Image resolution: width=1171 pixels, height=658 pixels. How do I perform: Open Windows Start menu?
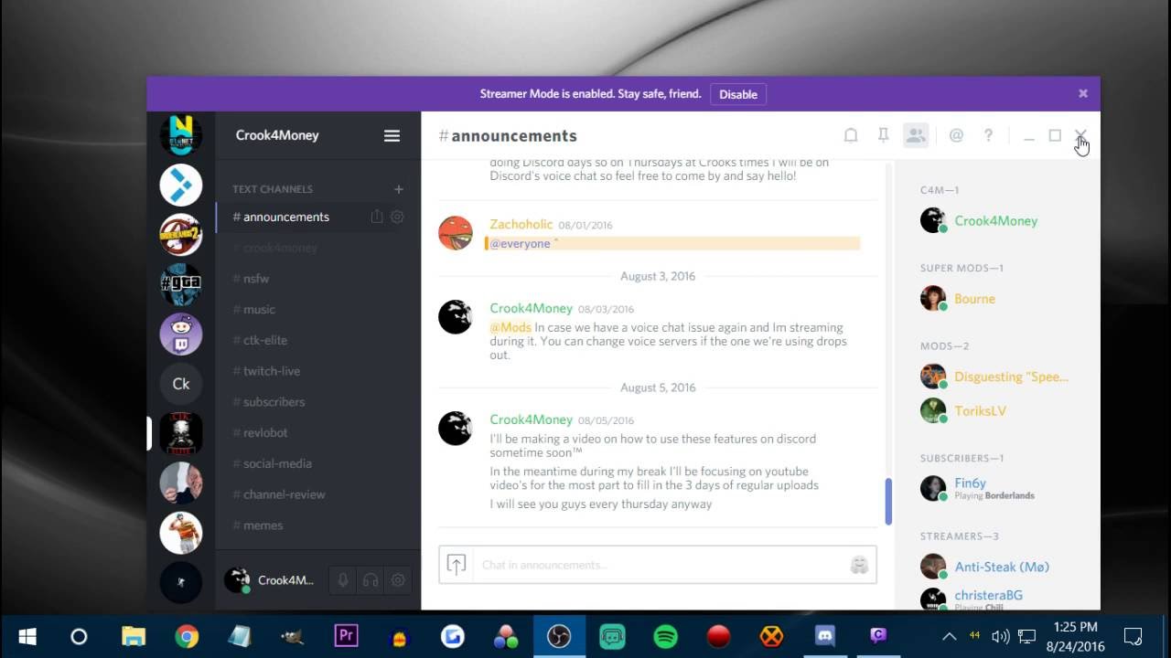pos(27,636)
